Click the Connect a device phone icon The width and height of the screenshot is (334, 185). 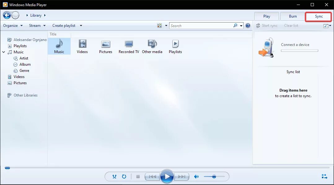click(266, 48)
